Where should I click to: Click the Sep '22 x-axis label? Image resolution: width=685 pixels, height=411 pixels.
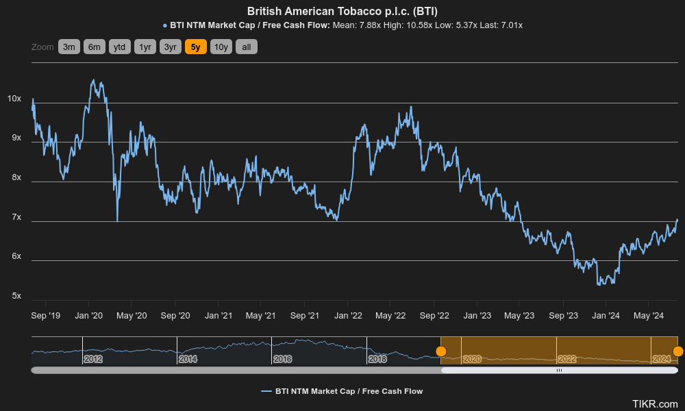click(434, 315)
